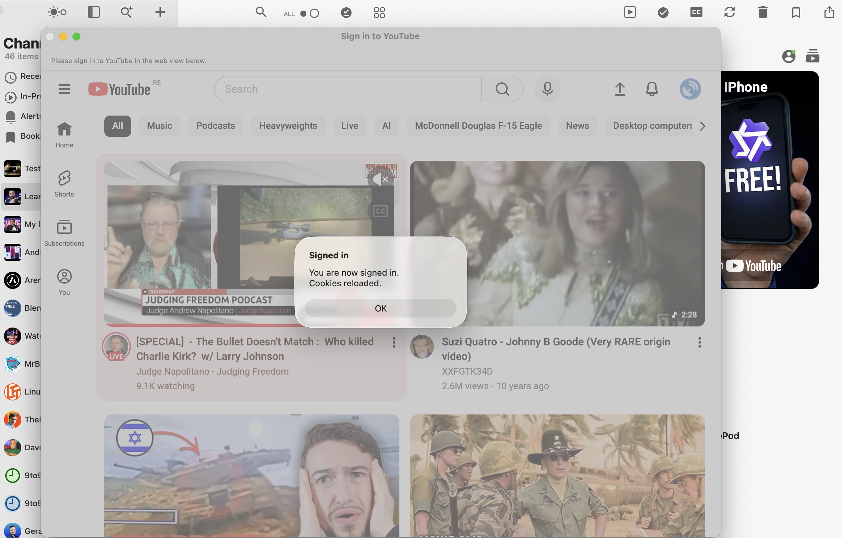Open options menu for Suzi Quatro video

click(699, 342)
